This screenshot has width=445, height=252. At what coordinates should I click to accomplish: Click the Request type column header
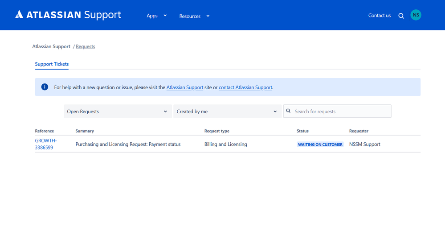pos(217,131)
